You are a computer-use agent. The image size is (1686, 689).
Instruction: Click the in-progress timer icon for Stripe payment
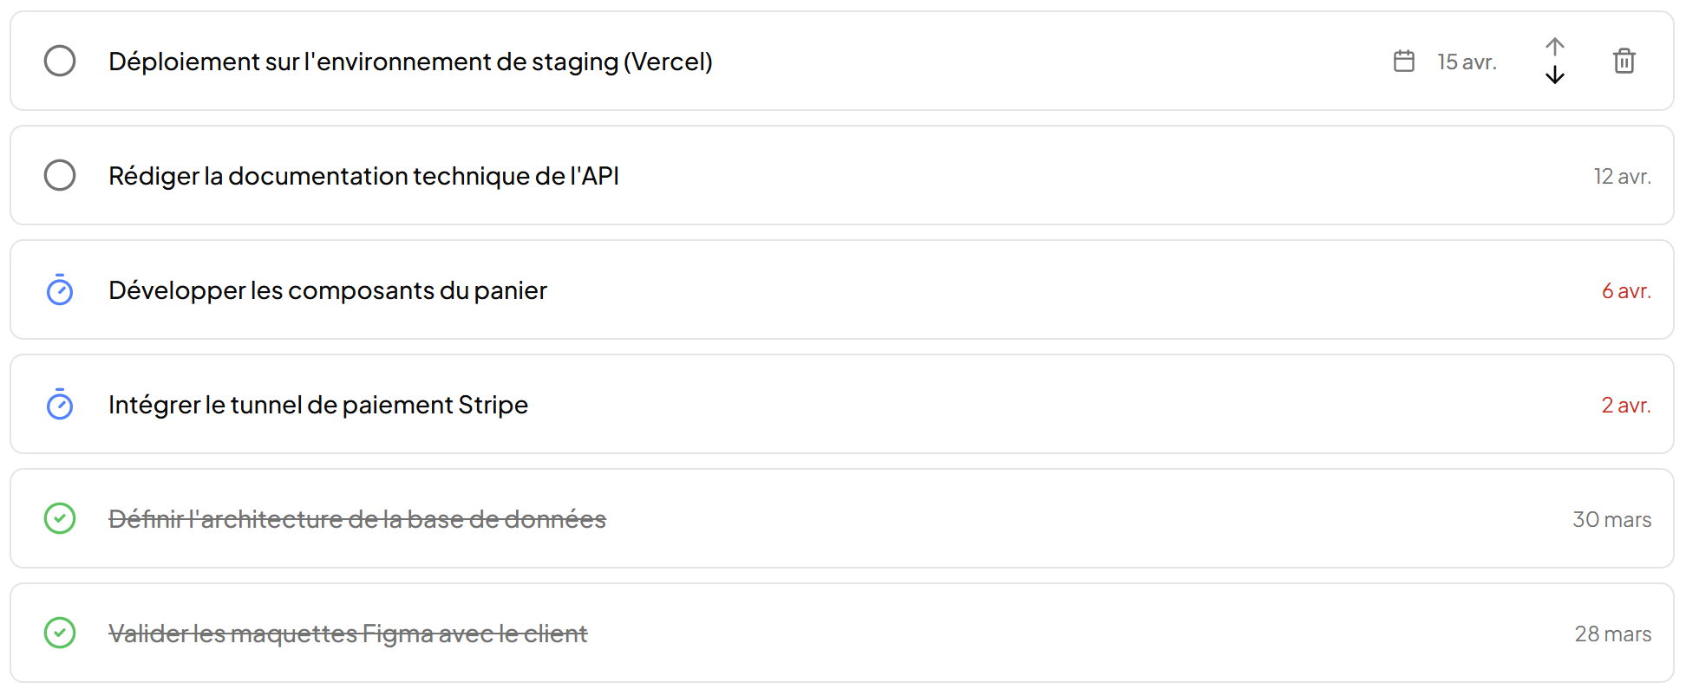[x=60, y=405]
